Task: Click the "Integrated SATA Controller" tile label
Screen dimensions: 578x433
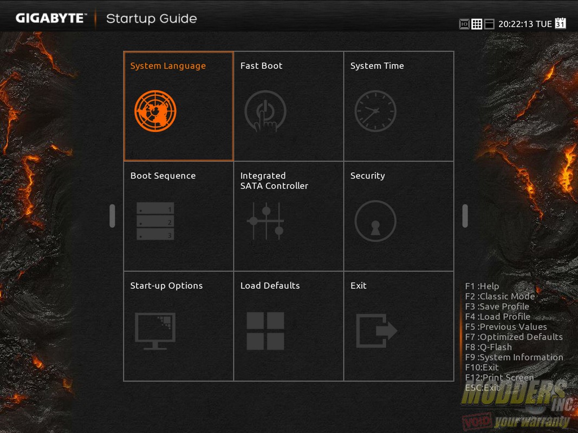Action: pos(274,181)
